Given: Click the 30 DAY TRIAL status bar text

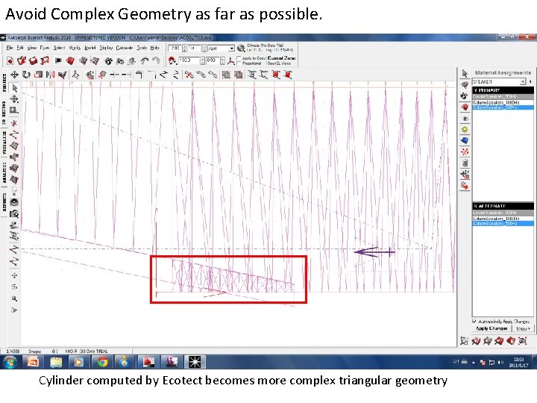Looking at the screenshot, I should coord(95,352).
